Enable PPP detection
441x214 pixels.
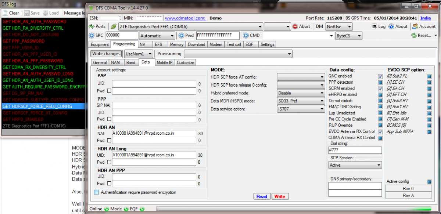pos(380,82)
